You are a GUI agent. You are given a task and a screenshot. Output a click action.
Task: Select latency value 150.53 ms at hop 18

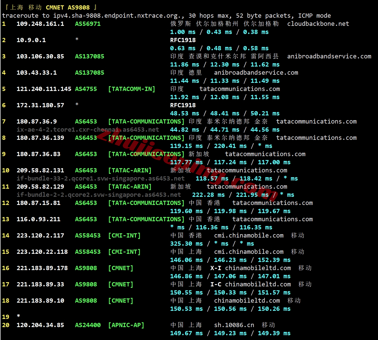(x=186, y=309)
